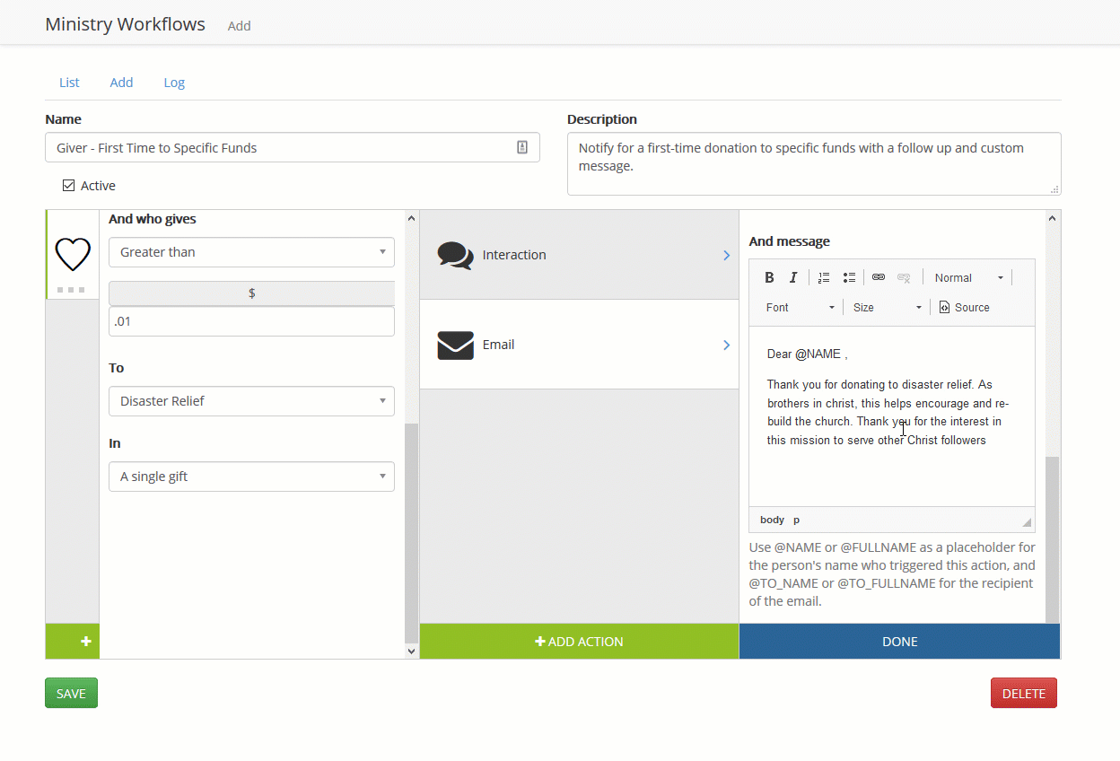The height and width of the screenshot is (761, 1120).
Task: Select the Interaction action item
Action: (x=579, y=255)
